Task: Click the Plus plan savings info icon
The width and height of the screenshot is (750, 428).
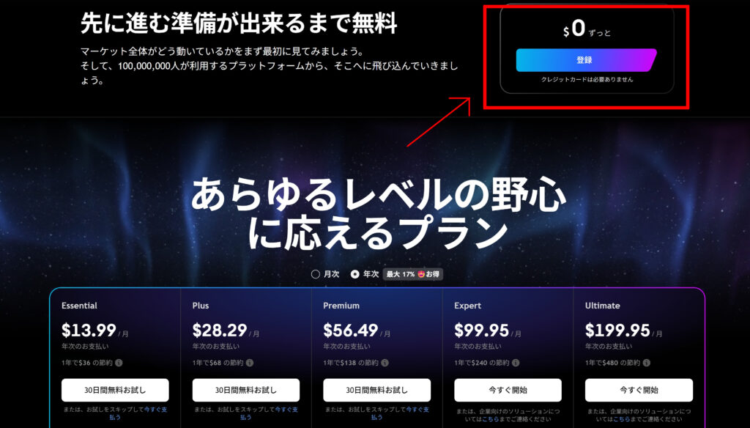Action: click(x=250, y=363)
